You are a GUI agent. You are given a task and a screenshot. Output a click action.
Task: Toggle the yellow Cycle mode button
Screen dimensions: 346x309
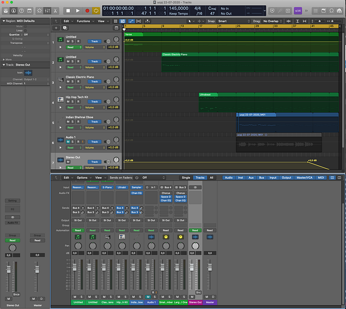96,10
